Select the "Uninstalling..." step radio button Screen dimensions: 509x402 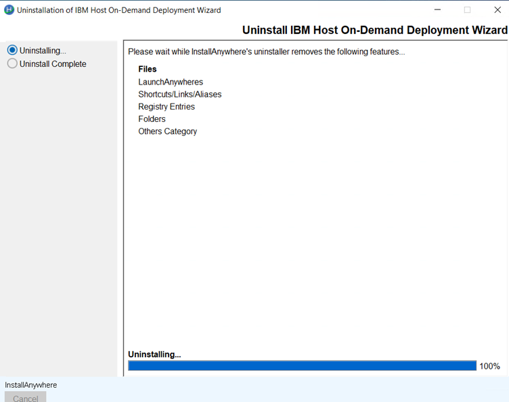pos(12,50)
